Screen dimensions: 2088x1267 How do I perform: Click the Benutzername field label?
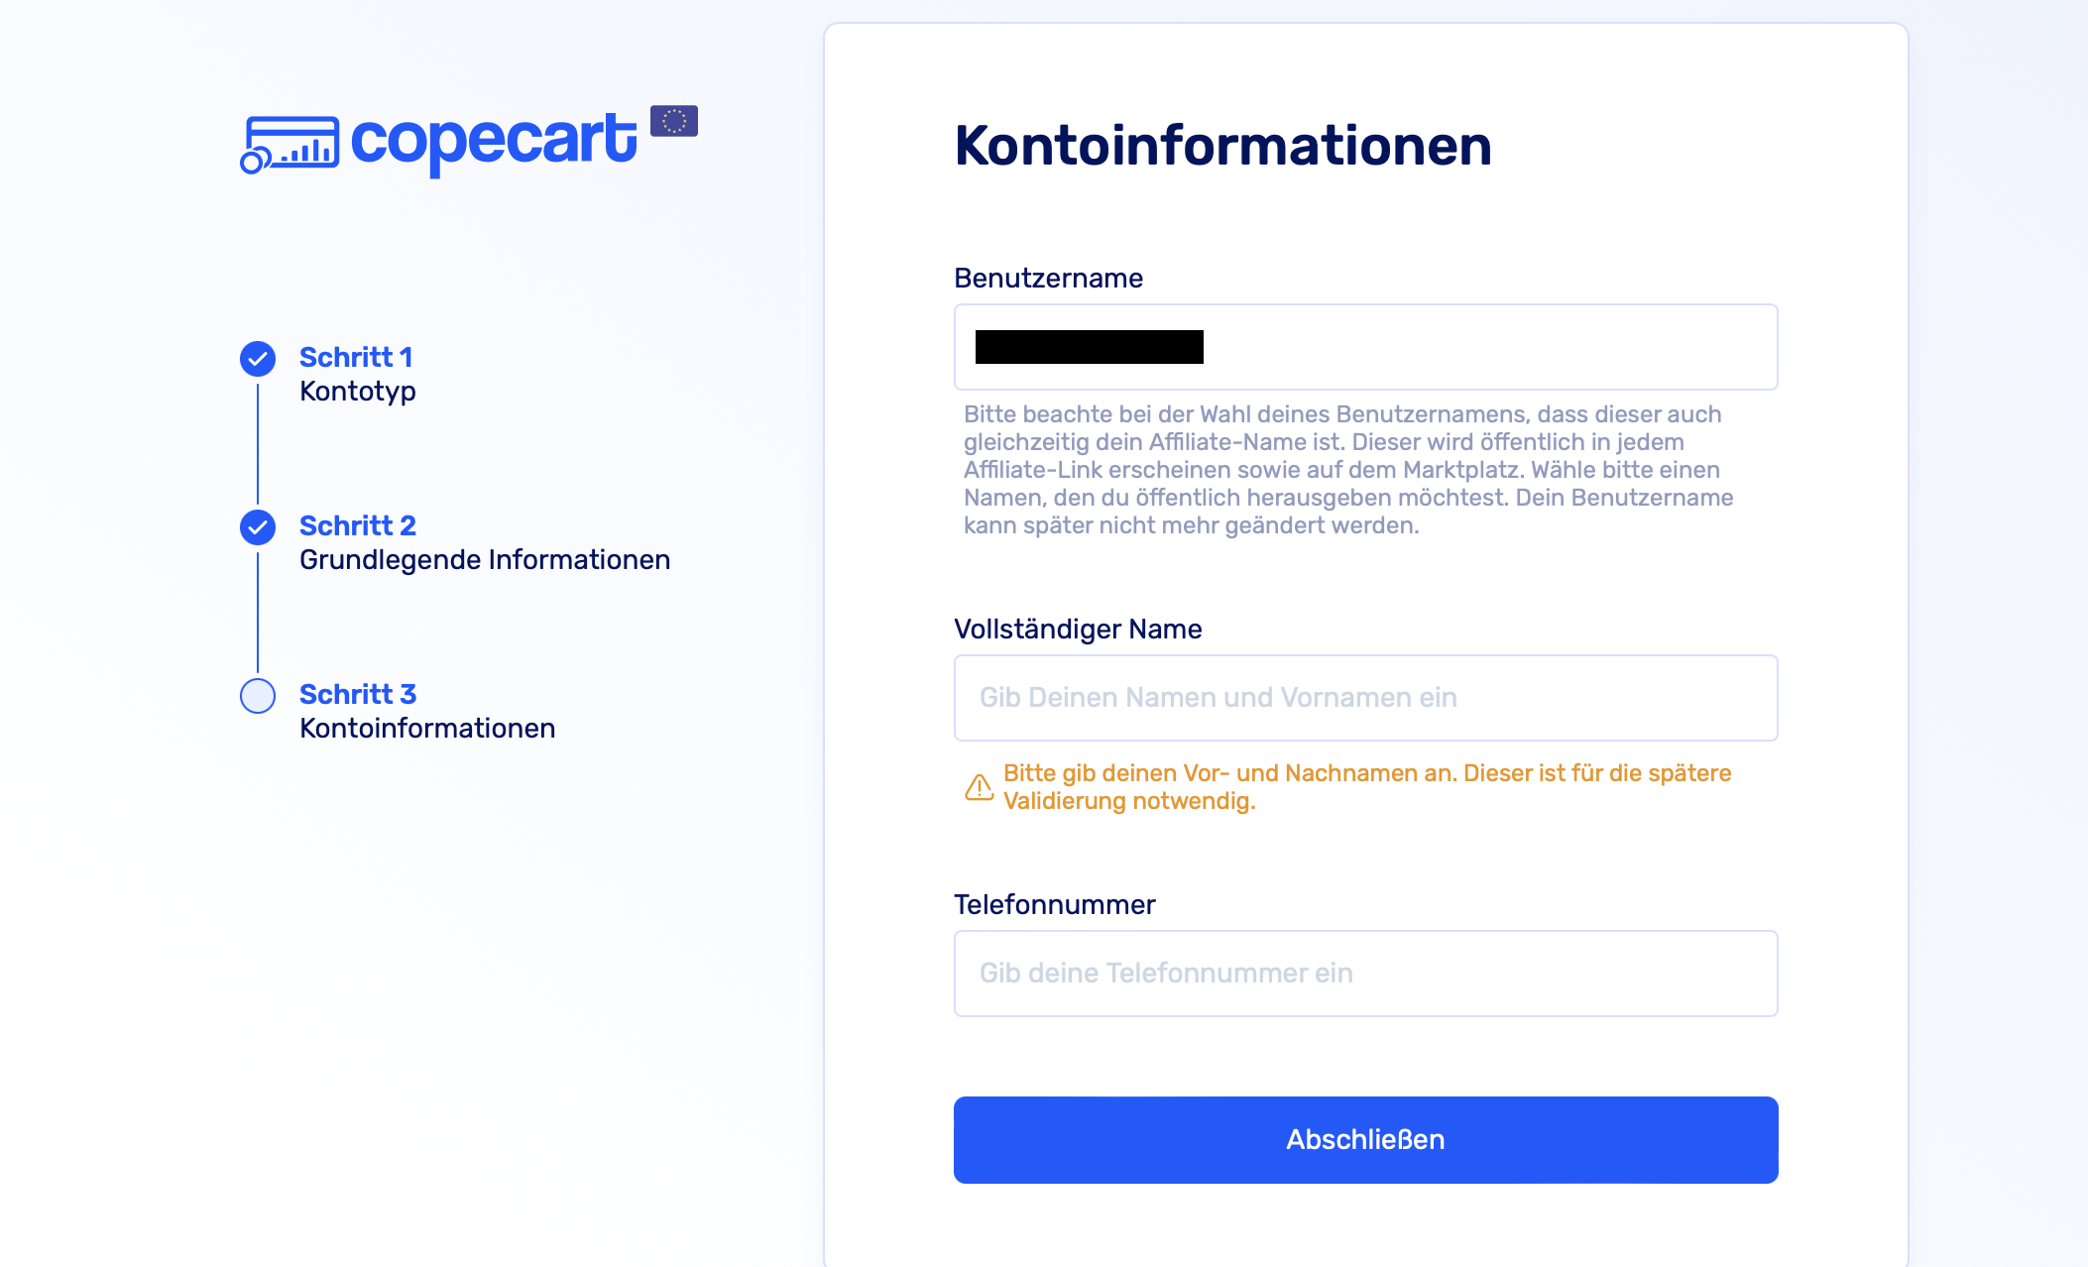[1048, 279]
